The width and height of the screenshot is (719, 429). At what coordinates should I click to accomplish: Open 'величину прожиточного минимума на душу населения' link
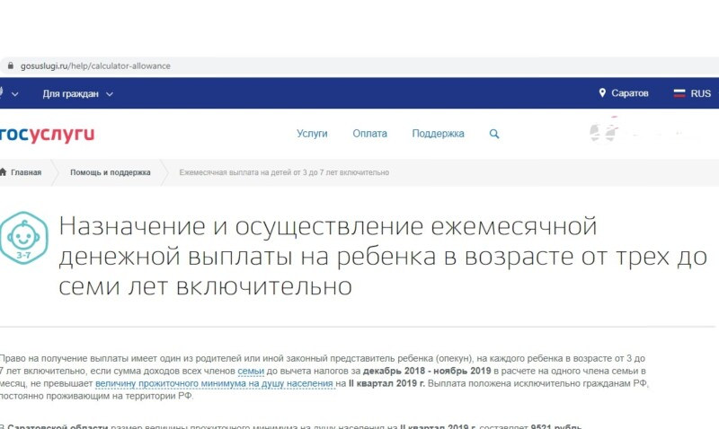[214, 383]
